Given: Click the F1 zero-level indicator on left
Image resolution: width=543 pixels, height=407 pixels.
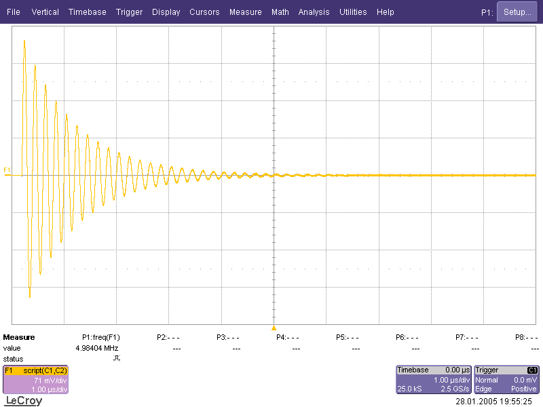Looking at the screenshot, I should (x=7, y=170).
